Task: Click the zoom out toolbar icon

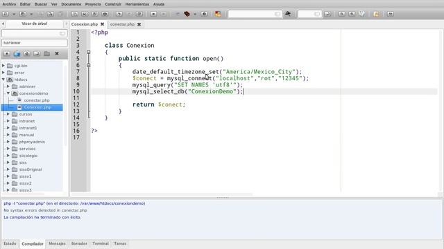Action: coord(352,14)
